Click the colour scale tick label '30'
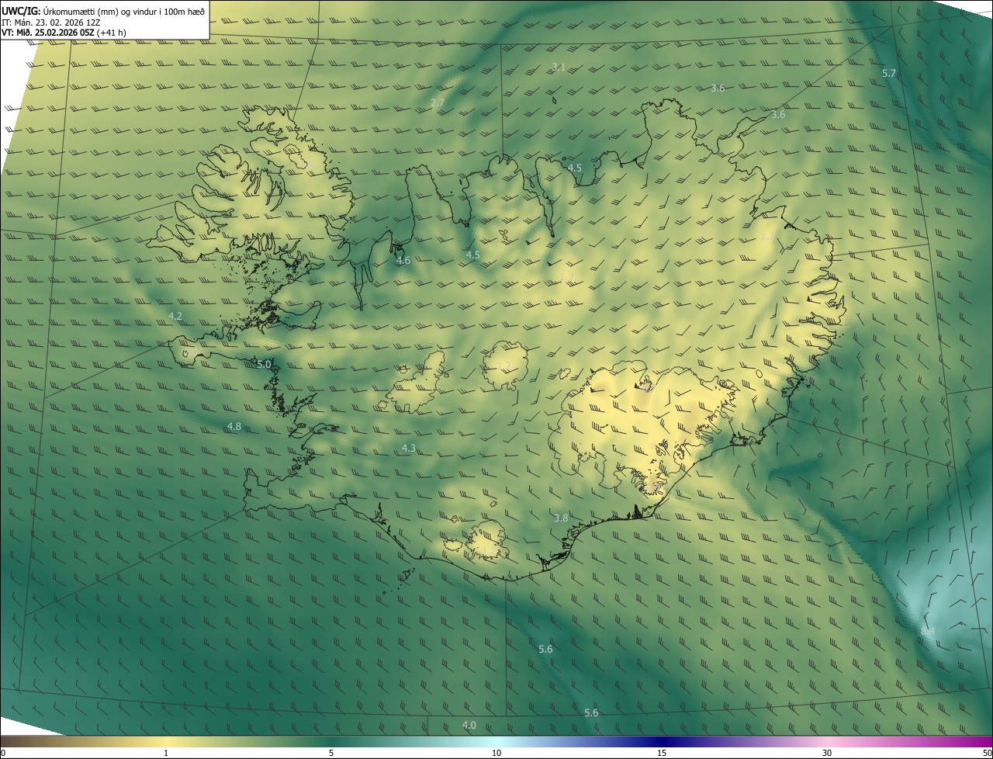Image resolution: width=993 pixels, height=759 pixels. 827,753
